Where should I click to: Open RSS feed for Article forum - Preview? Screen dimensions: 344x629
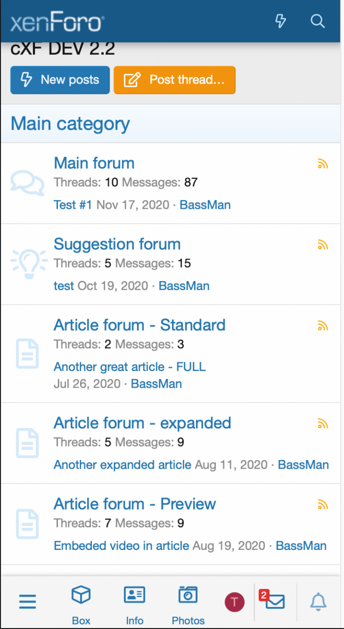pos(323,505)
